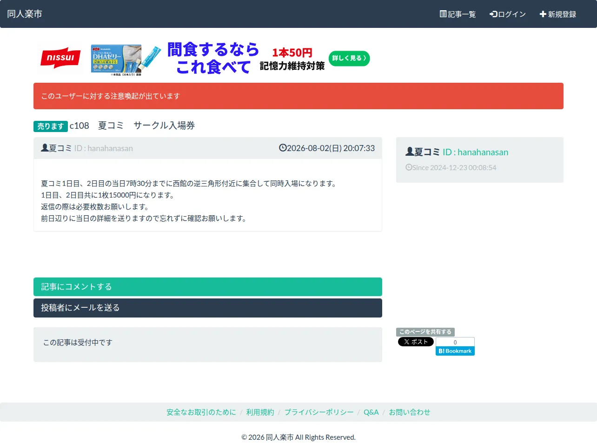Open 記事一覧 article list menu
Viewport: 597px width, 443px height.
point(458,14)
